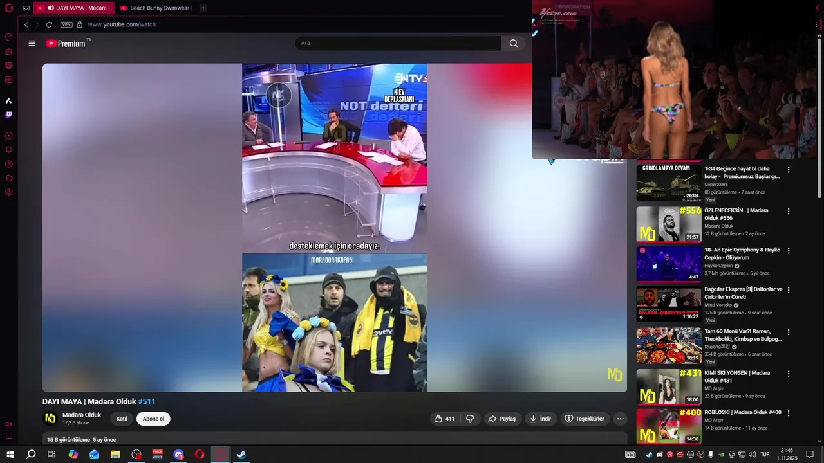The image size is (824, 463).
Task: Open options menu for ROBLOSKİ video
Action: tap(789, 413)
